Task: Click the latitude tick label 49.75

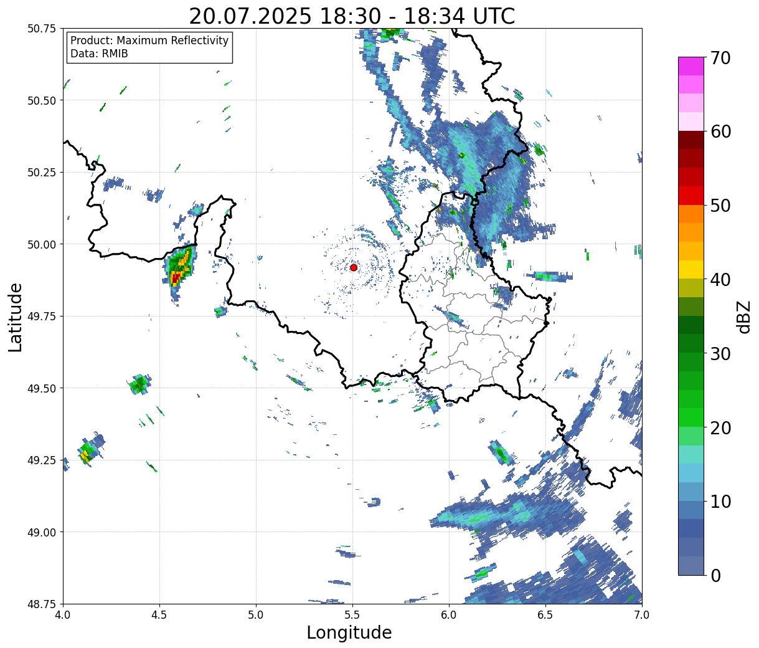Action: point(41,317)
